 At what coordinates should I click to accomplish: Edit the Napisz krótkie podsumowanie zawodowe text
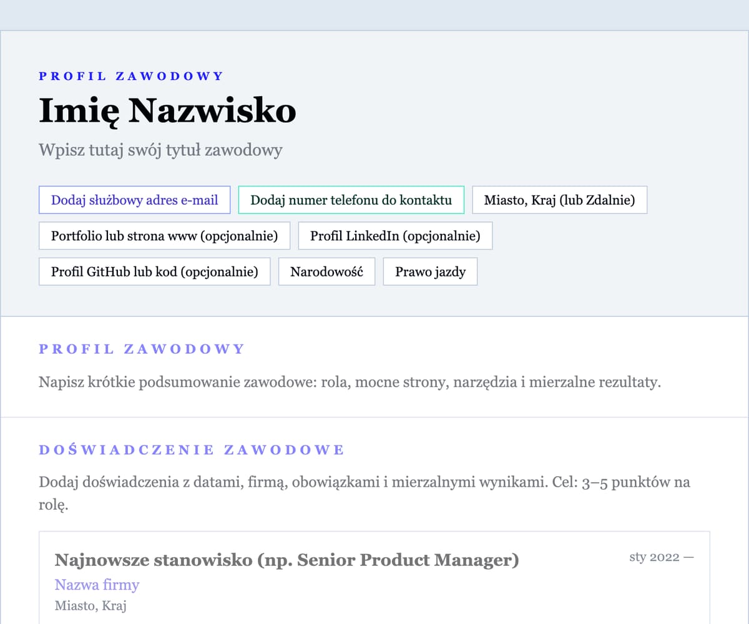(350, 382)
